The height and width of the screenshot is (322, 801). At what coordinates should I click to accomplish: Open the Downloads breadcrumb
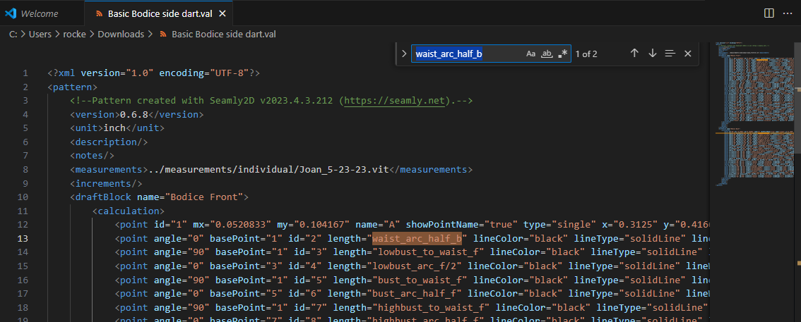[x=121, y=34]
